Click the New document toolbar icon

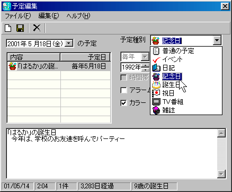click(8, 28)
